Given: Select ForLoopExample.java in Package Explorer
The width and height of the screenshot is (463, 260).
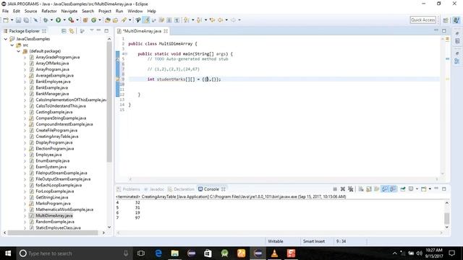Looking at the screenshot, I should 55,191.
